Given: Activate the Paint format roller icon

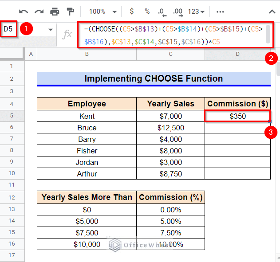Looking at the screenshot, I should (70, 12).
